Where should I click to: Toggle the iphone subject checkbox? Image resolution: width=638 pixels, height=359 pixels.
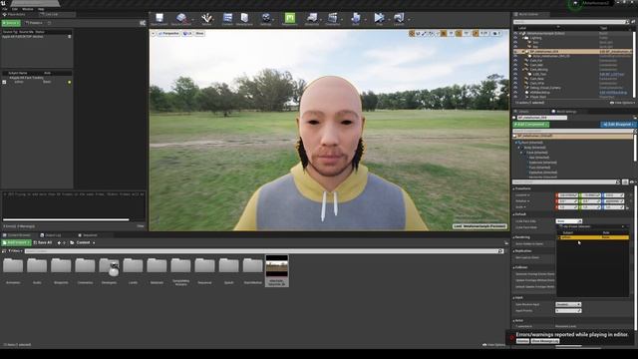point(4,82)
